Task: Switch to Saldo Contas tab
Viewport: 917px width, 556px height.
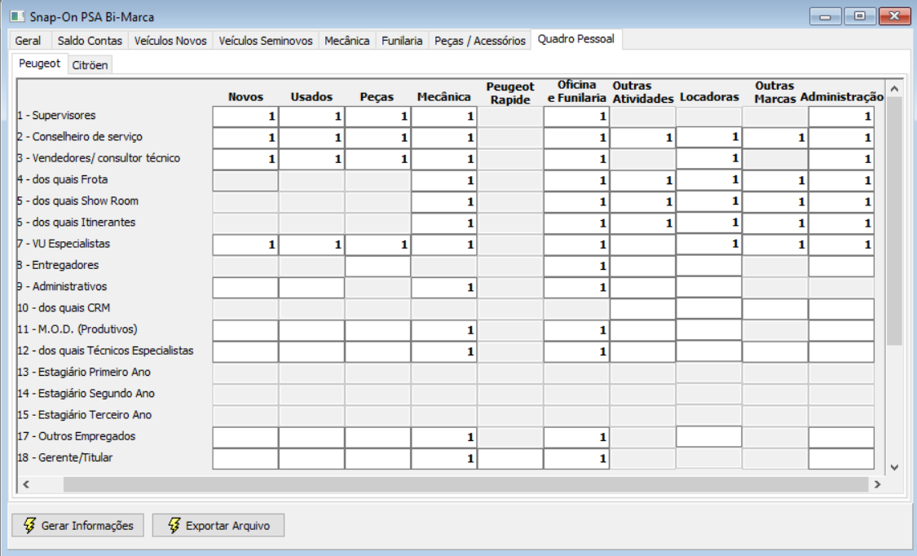Action: [x=90, y=40]
